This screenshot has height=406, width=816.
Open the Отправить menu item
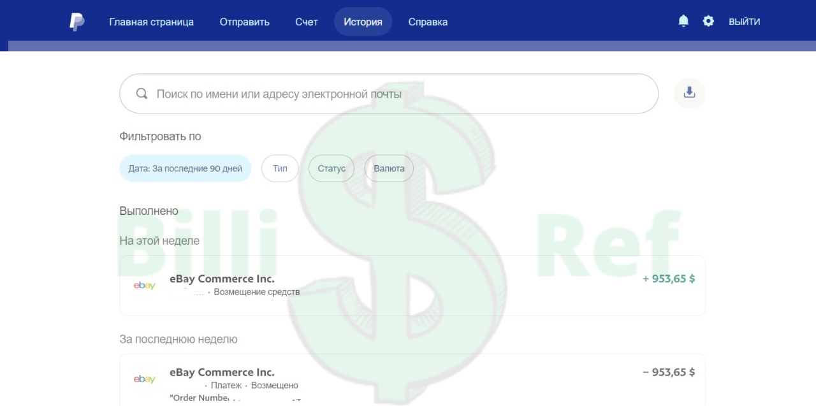[245, 22]
